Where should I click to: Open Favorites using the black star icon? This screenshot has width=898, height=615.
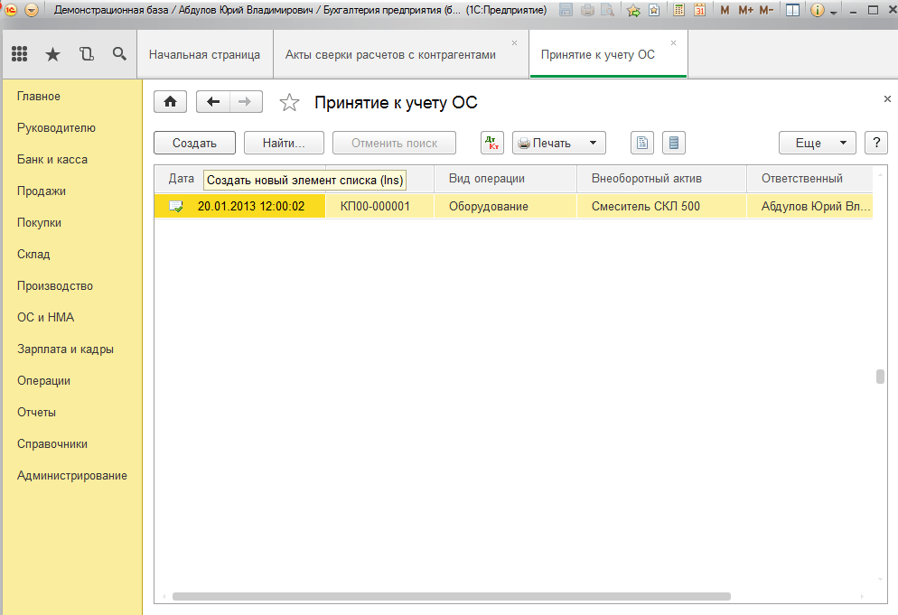click(x=52, y=54)
